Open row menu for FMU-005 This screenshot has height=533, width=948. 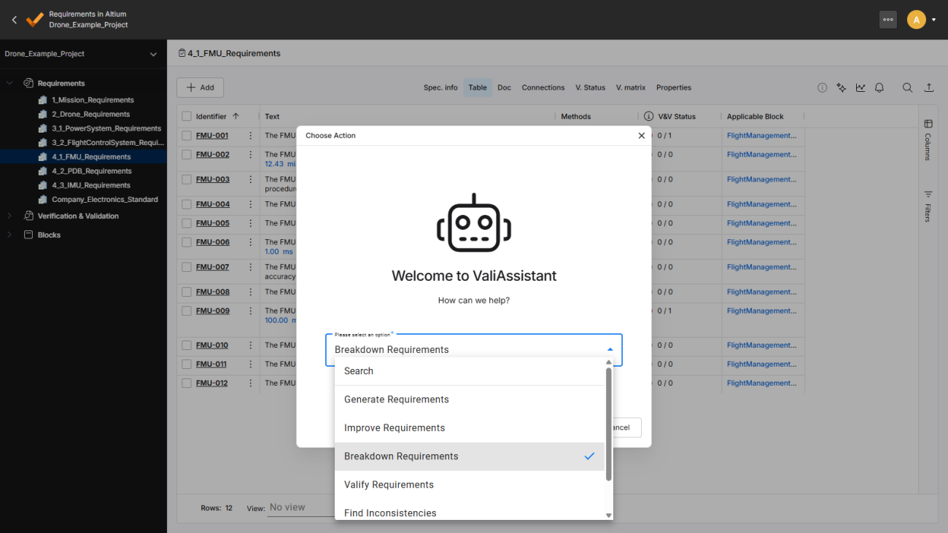(251, 223)
